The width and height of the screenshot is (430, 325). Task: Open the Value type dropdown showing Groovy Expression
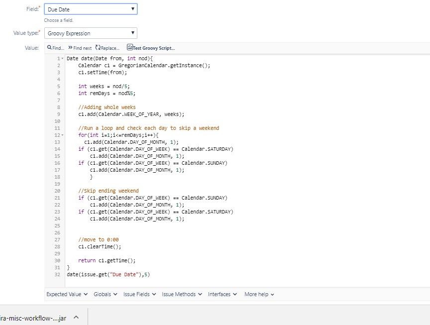pos(91,33)
